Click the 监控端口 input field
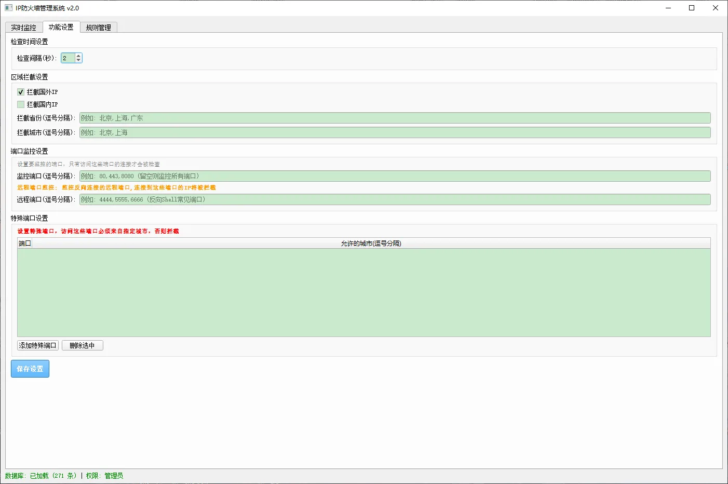Image resolution: width=728 pixels, height=484 pixels. (395, 176)
